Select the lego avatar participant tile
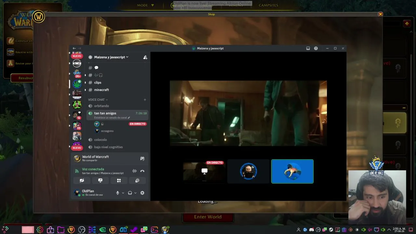The width and height of the screenshot is (416, 234). click(248, 171)
